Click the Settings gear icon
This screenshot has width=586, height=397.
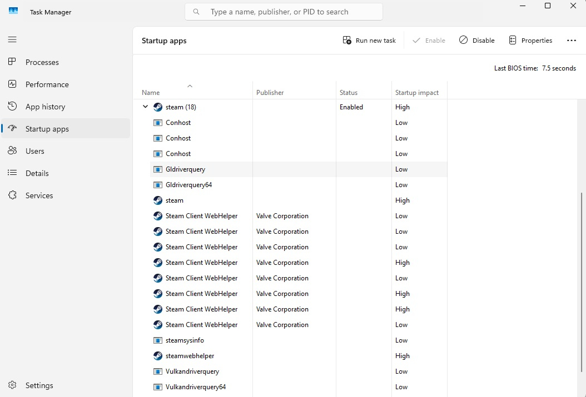pyautogui.click(x=12, y=385)
